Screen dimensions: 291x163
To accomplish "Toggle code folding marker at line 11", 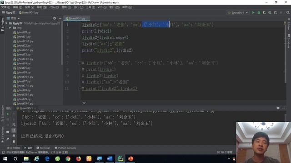I will click(x=80, y=89).
